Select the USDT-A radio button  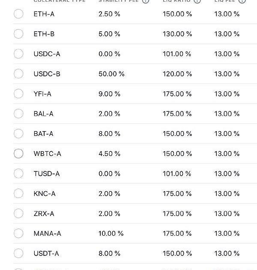(x=18, y=253)
